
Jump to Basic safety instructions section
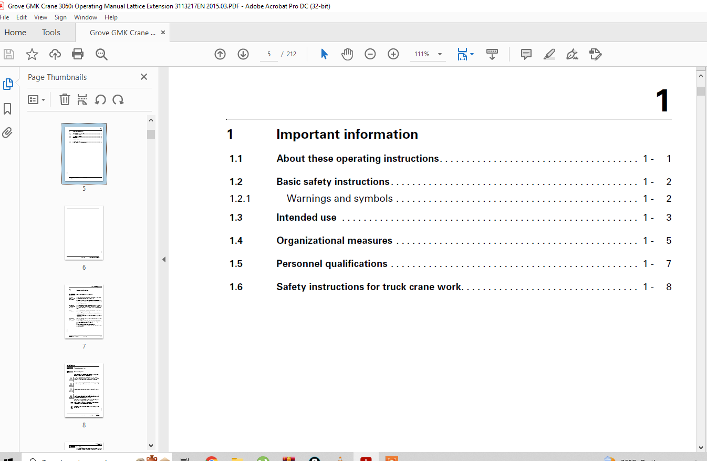[333, 181]
